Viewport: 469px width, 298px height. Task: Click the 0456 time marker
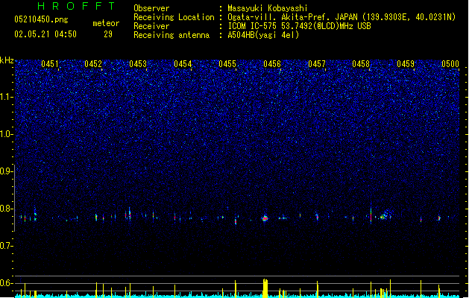coord(272,64)
